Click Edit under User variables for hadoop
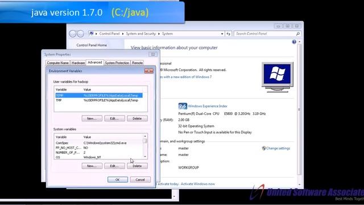Image resolution: width=364 pixels, height=205 pixels. [x=114, y=118]
